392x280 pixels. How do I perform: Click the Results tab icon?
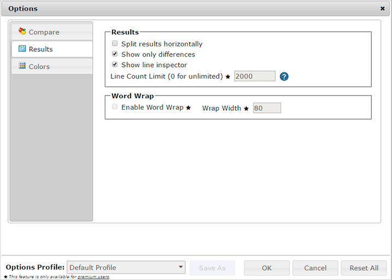[22, 49]
